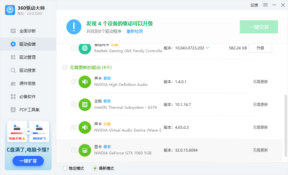Image resolution: width=288 pixels, height=175 pixels.
Task: Click the 582.24 KB size text
Action: coord(238,48)
